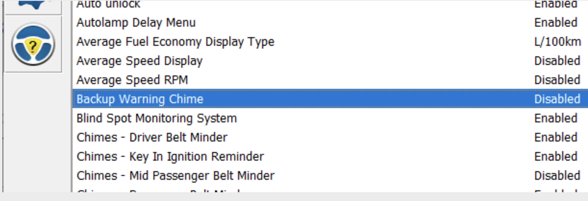Click Disabled value of Mid Passenger Belt Minder
Image resolution: width=588 pixels, height=201 pixels.
pyautogui.click(x=557, y=176)
